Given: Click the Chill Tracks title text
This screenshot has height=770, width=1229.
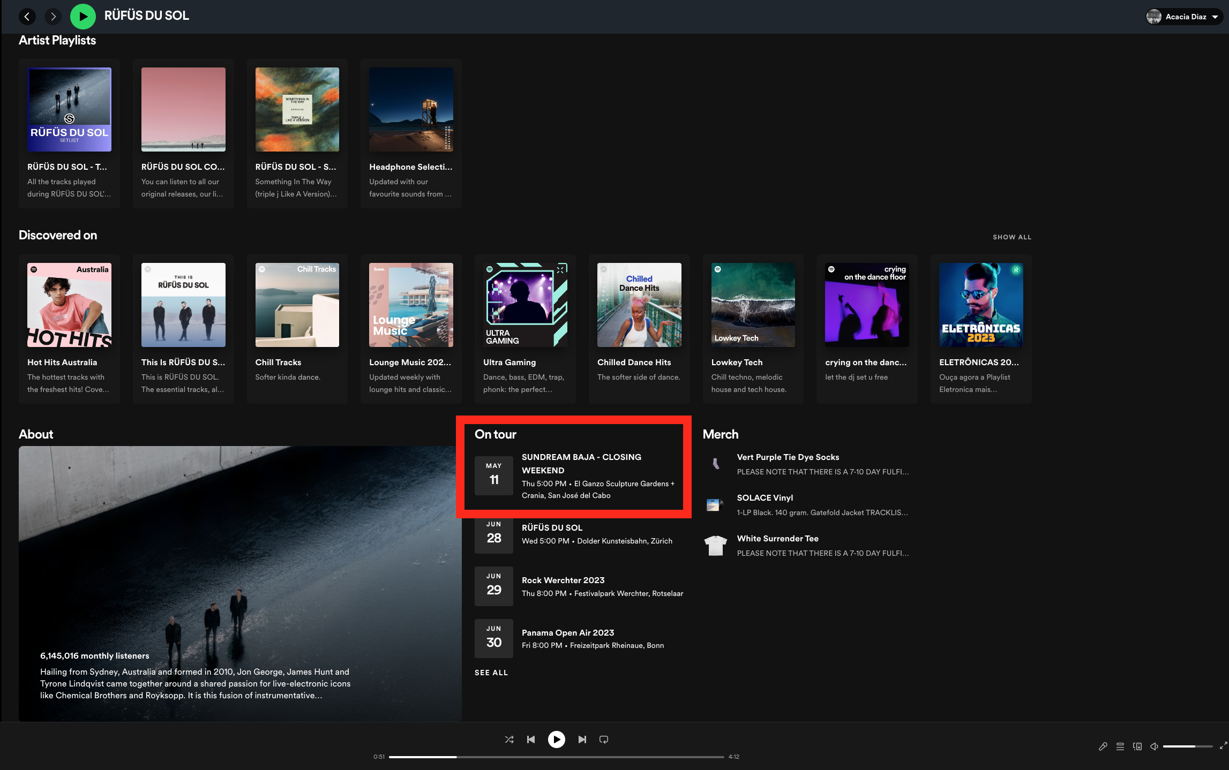Looking at the screenshot, I should coord(278,363).
